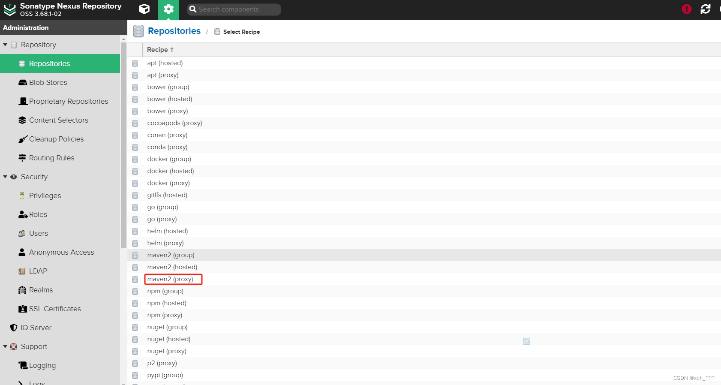721x385 pixels.
Task: Click the SSL Certificates badge icon
Action: tap(23, 309)
